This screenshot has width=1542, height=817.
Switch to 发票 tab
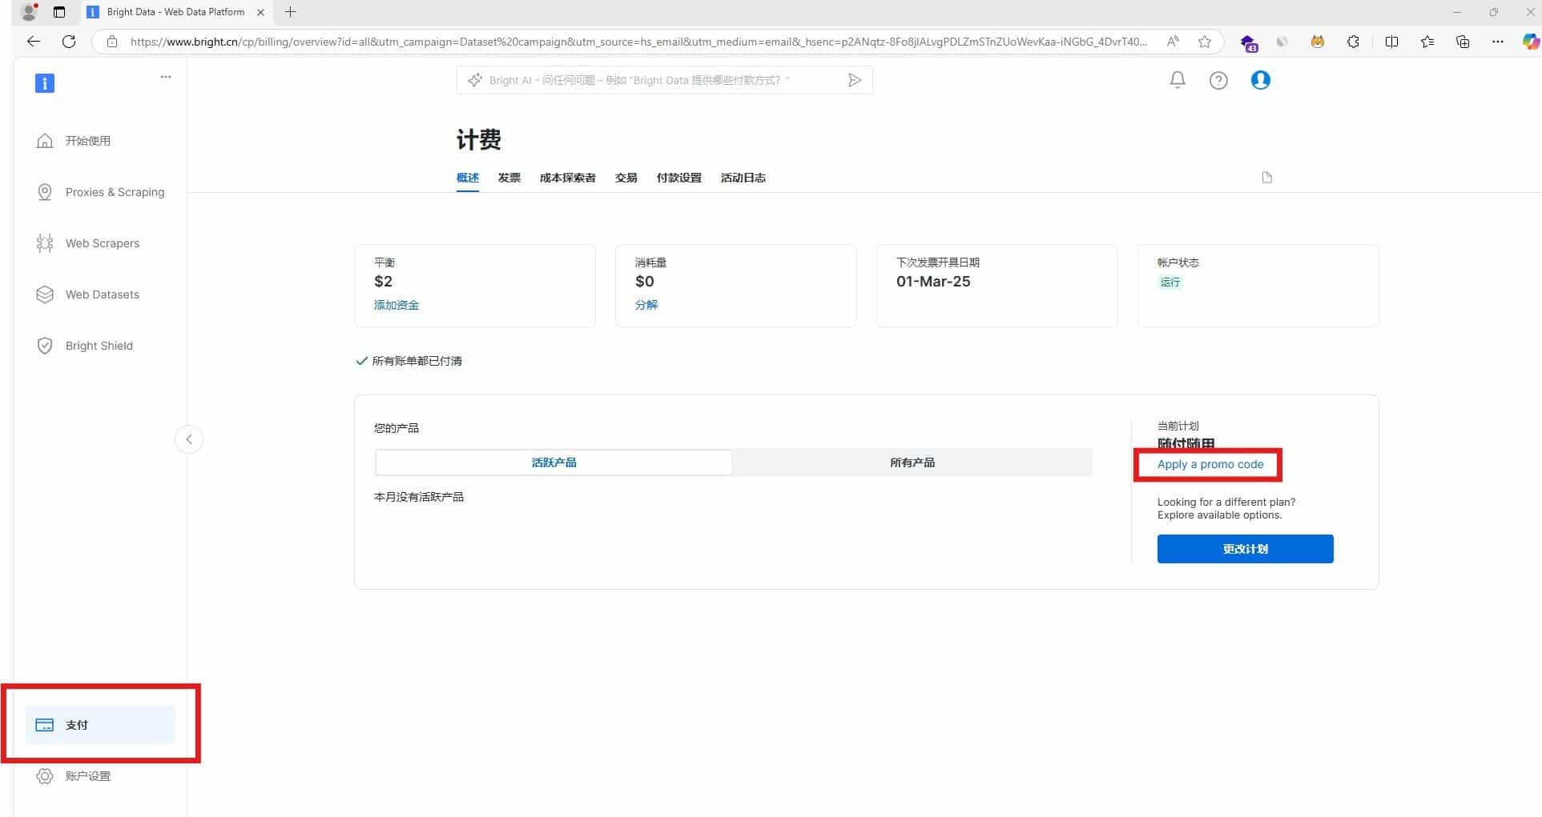509,178
